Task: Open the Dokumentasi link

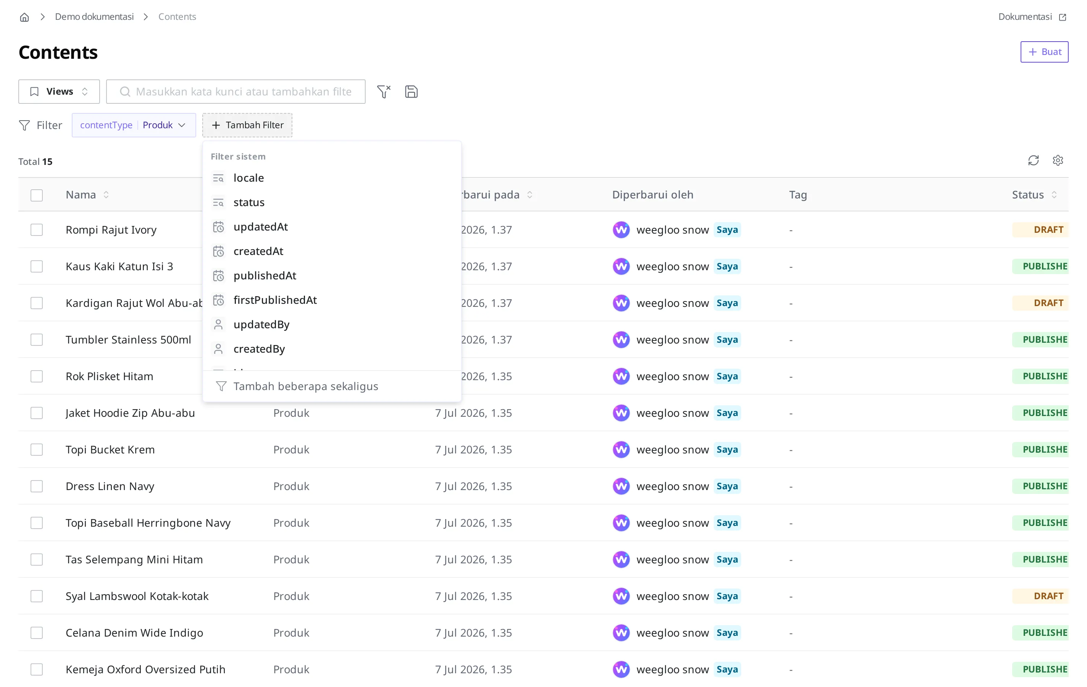Action: pos(1032,17)
